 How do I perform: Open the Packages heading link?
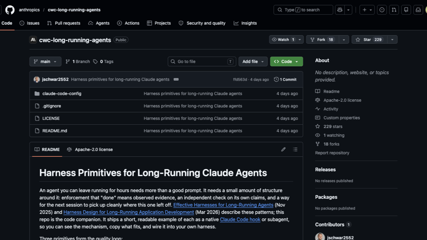click(x=326, y=197)
